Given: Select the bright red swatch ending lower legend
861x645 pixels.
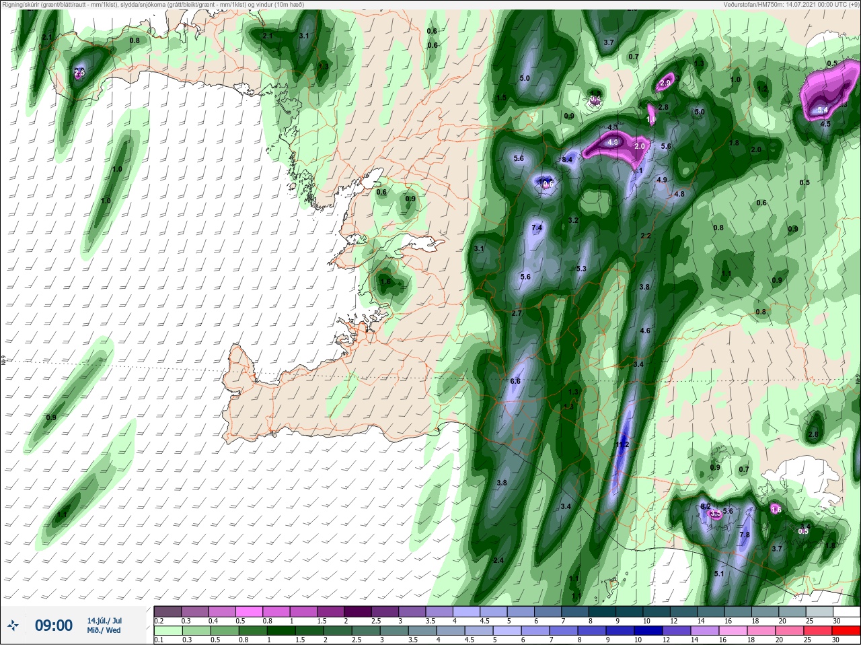Looking at the screenshot, I should click(x=846, y=631).
